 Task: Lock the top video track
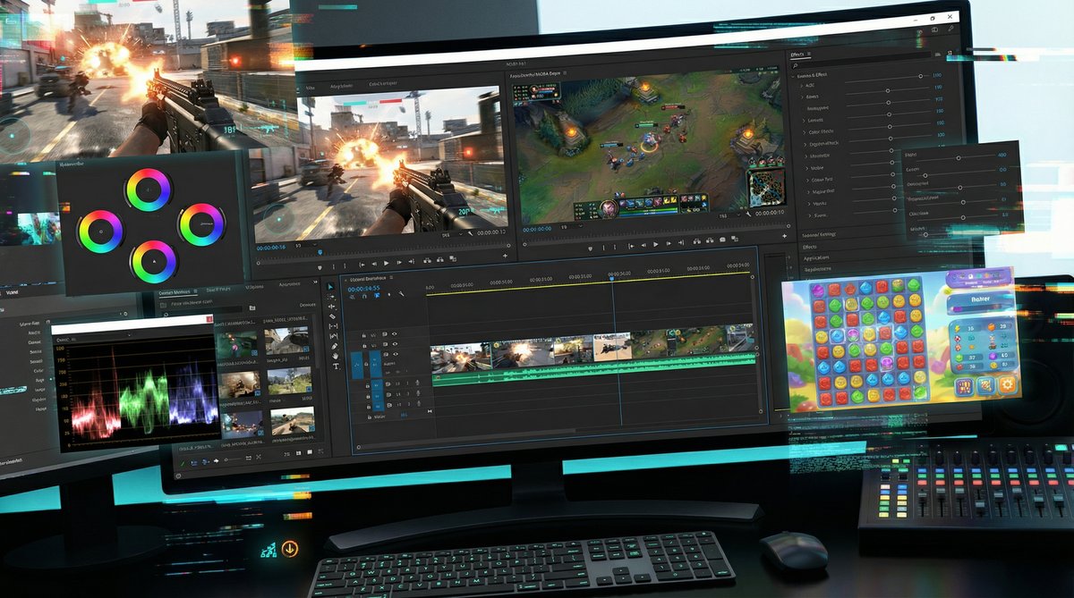[364, 336]
